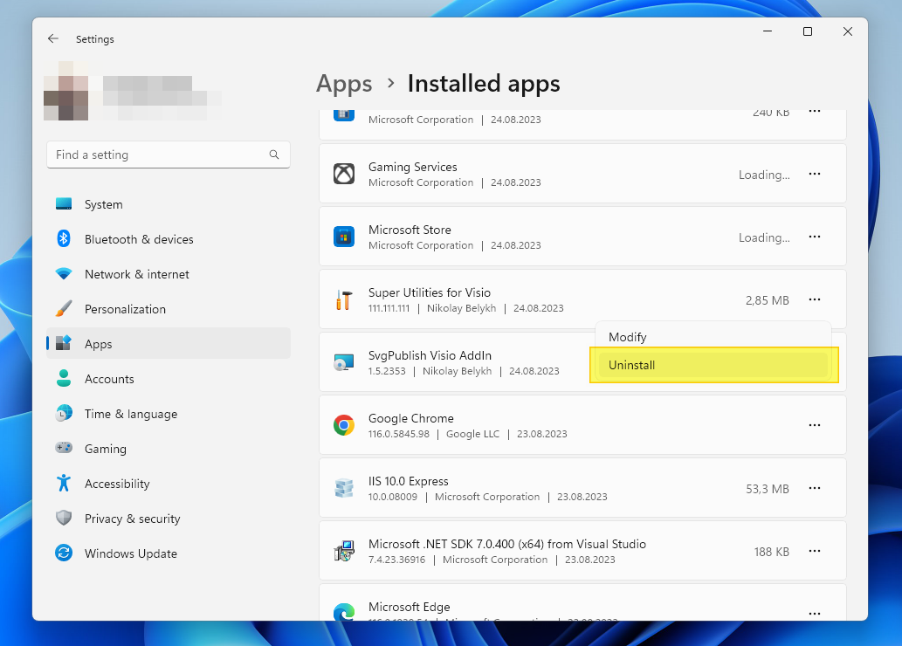Click the Apps breadcrumb link
This screenshot has height=646, width=902.
click(344, 84)
